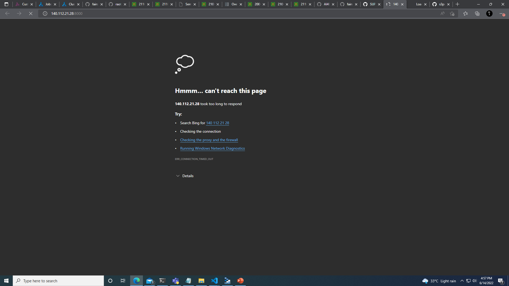Open the Favorites toolbar icon
The width and height of the screenshot is (509, 286).
click(x=466, y=14)
